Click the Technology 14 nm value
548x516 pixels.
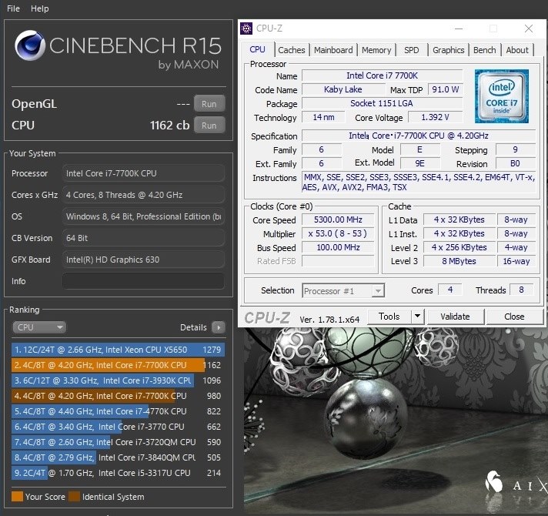point(323,117)
